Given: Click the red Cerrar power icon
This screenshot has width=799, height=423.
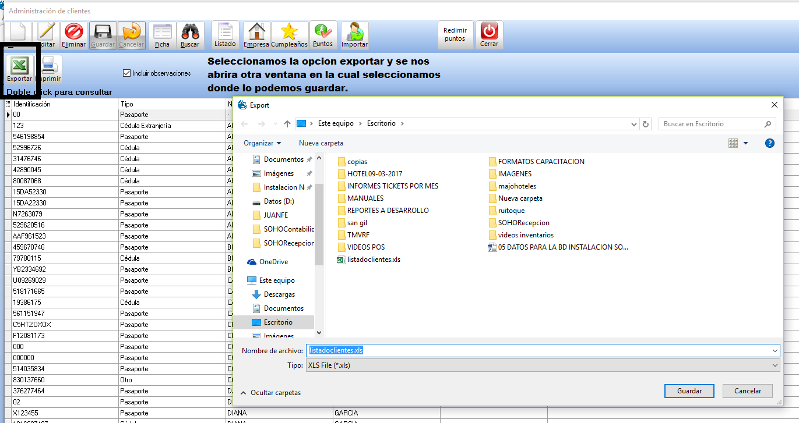Looking at the screenshot, I should [x=489, y=35].
